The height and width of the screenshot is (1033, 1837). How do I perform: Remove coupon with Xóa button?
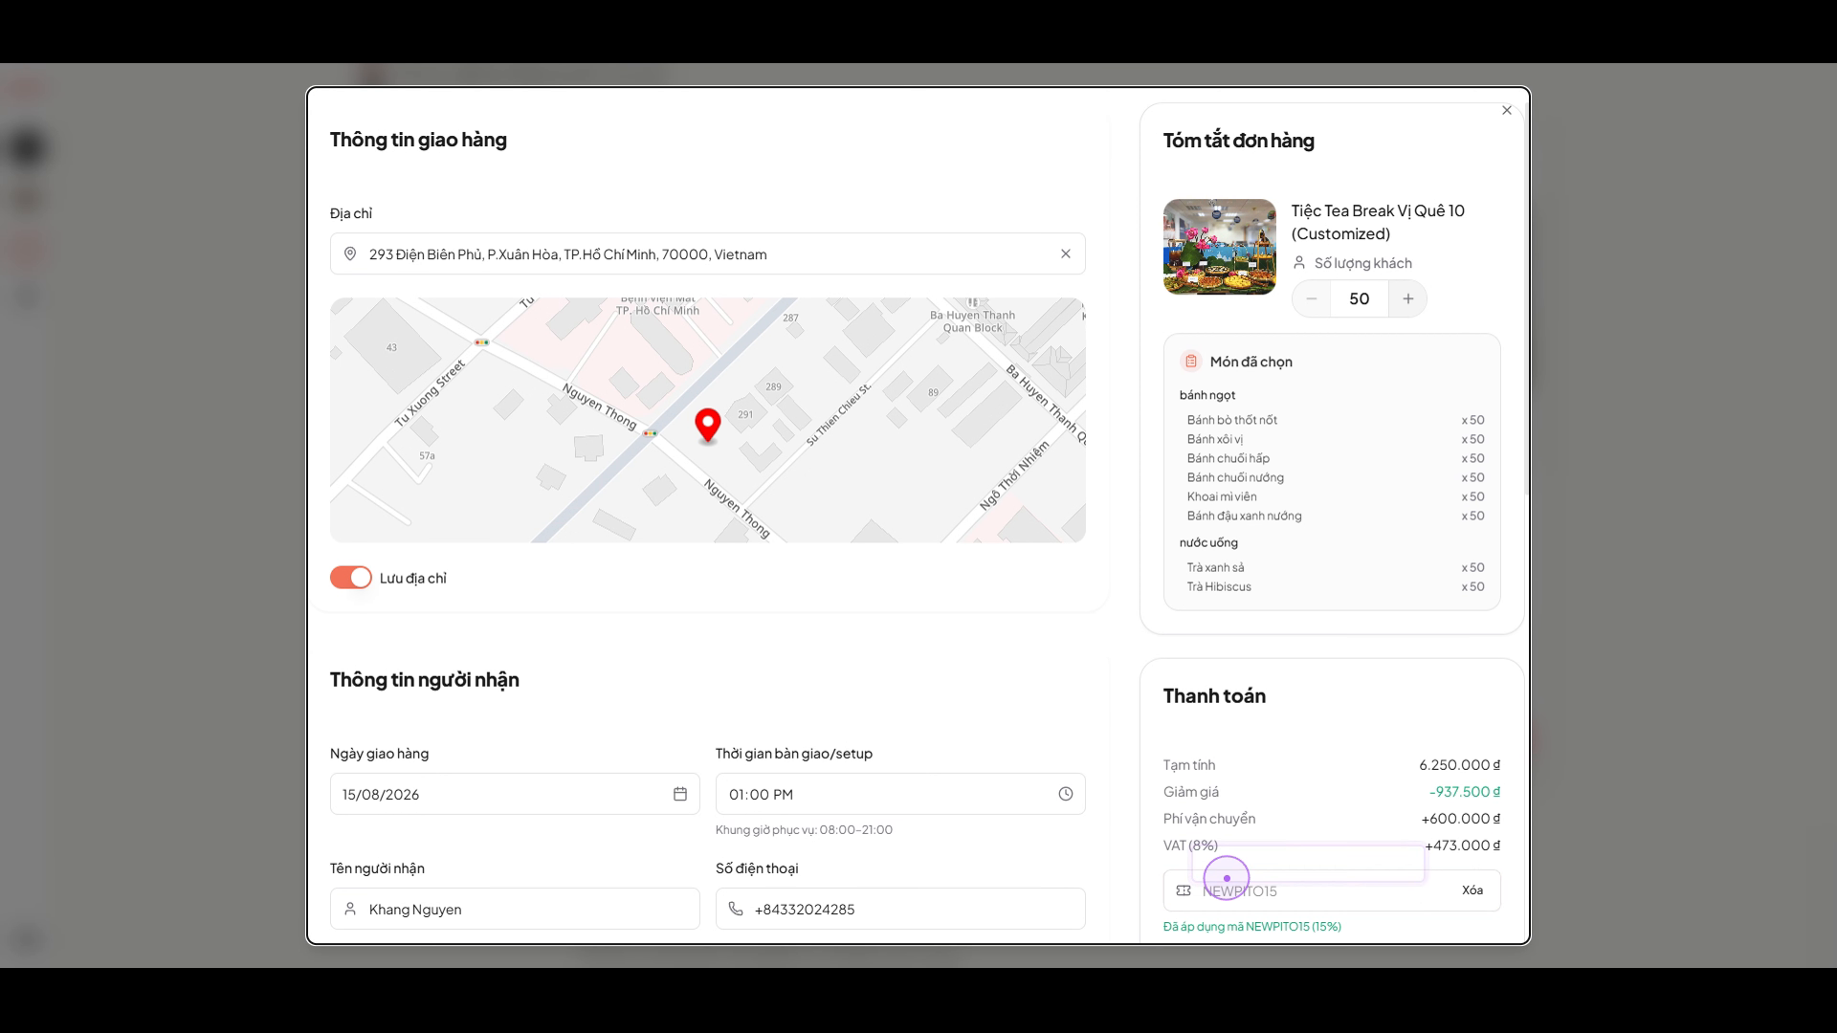[x=1472, y=890]
